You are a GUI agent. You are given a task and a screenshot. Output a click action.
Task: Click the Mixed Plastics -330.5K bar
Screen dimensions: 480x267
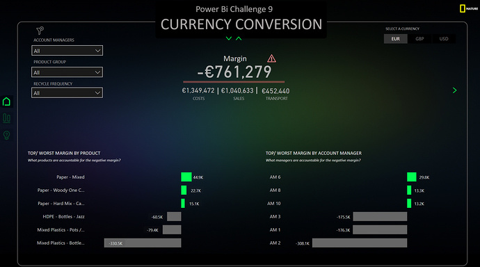[x=143, y=243]
